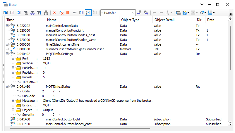Image resolution: width=235 pixels, height=133 pixels.
Task: Expand the sunriseSunsetObtainer.getSunriseSunset row
Action: coord(7,49)
